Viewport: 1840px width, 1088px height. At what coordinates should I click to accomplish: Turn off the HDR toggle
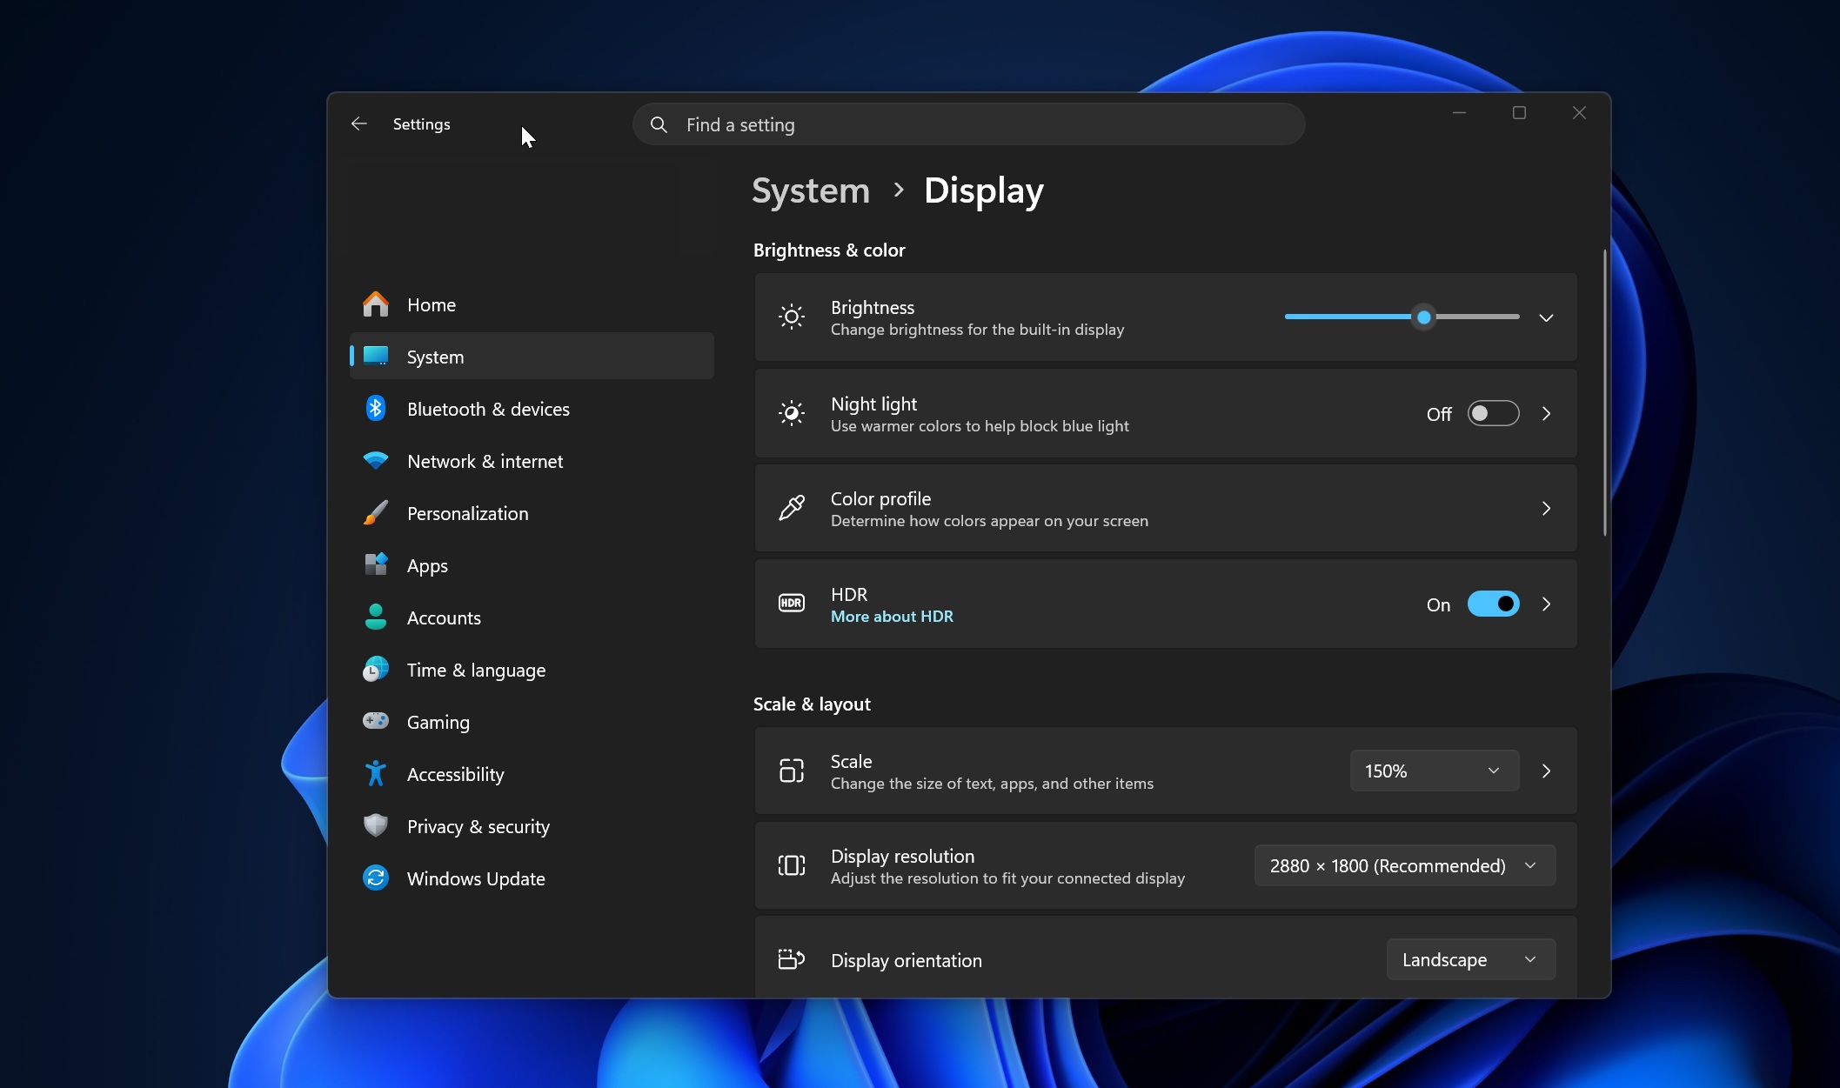(x=1493, y=604)
